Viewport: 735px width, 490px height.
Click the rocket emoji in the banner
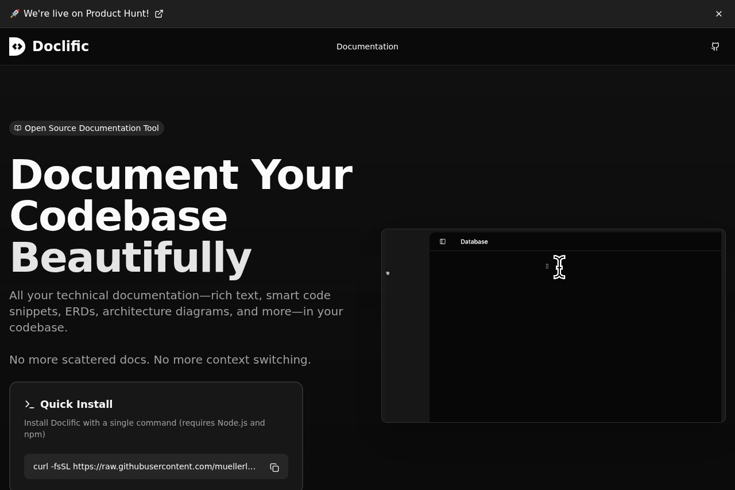pos(15,14)
